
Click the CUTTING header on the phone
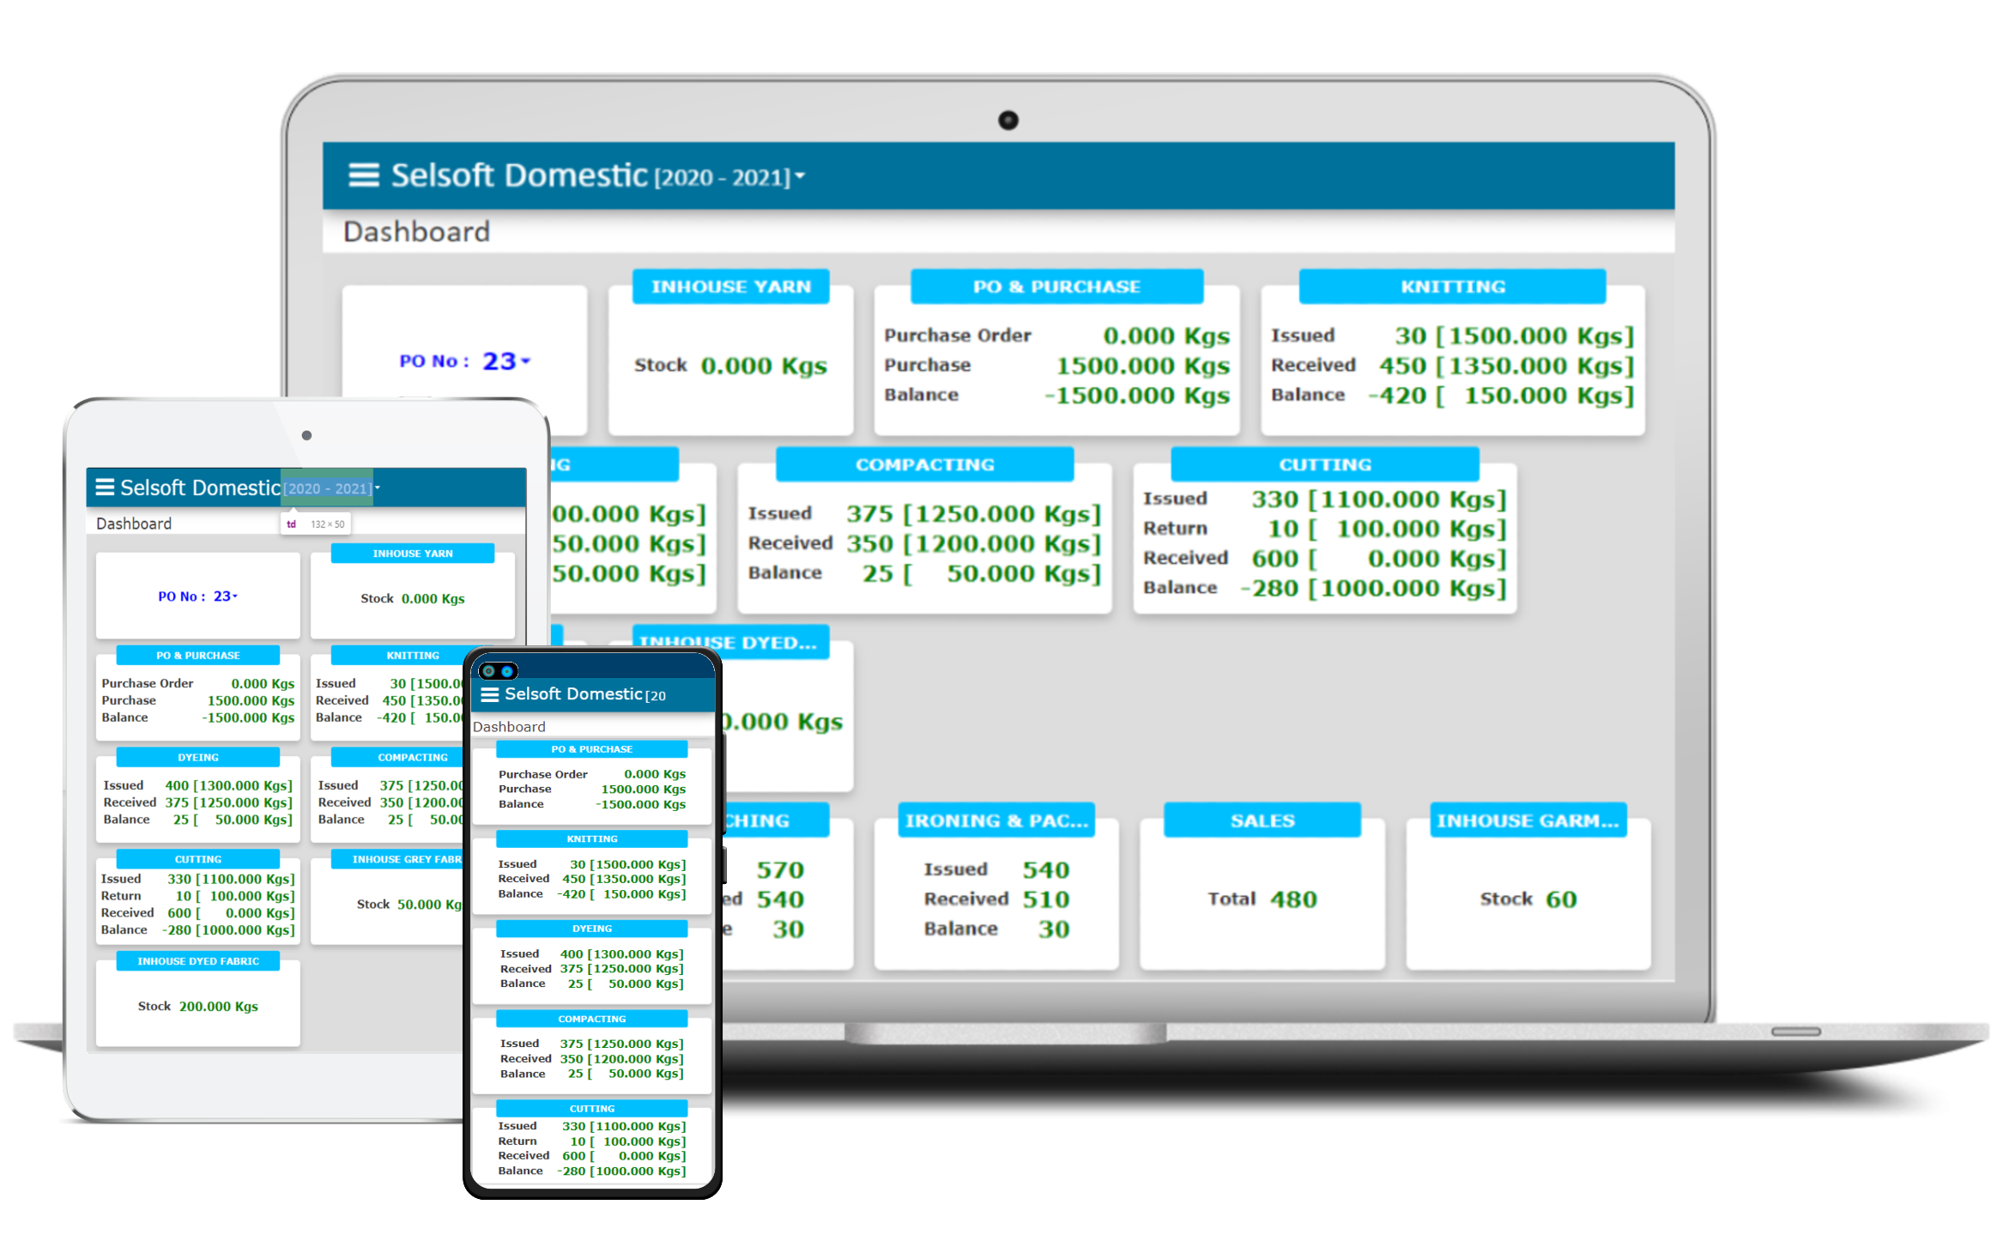[x=592, y=1109]
